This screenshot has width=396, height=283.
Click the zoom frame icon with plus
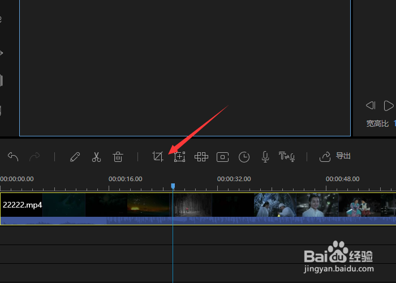179,157
